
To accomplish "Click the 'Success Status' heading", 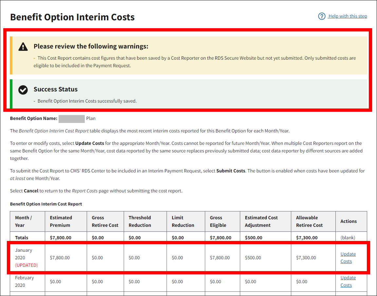I will (x=56, y=89).
